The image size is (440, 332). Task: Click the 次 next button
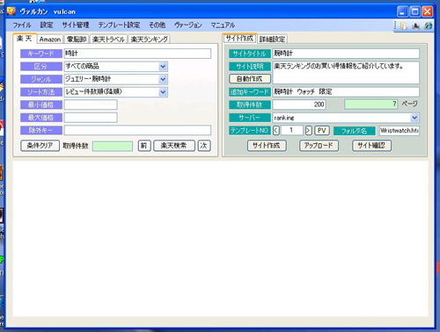[204, 146]
